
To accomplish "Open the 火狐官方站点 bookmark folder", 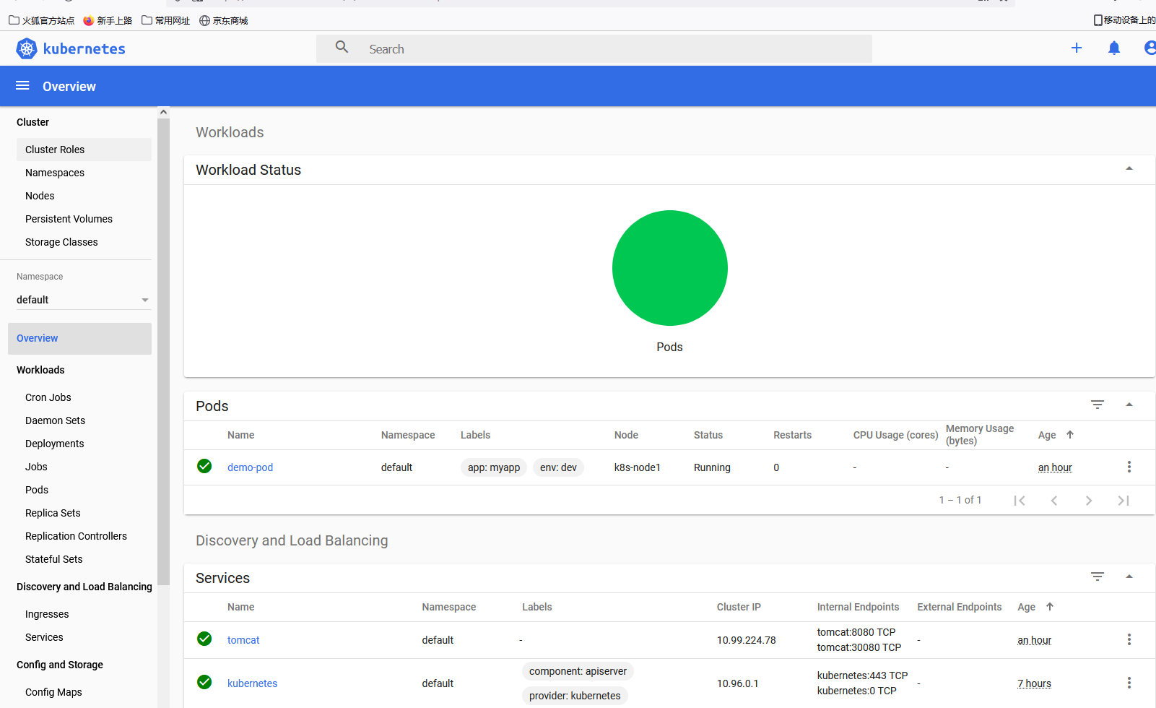I will point(42,20).
